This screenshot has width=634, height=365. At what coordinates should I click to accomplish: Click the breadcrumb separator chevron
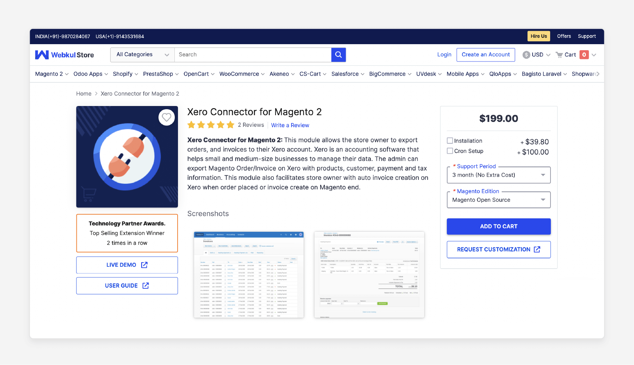pos(96,94)
